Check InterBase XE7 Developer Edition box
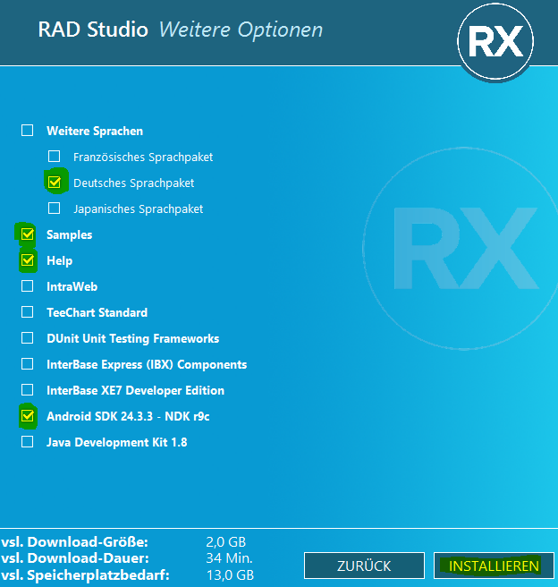 tap(28, 390)
